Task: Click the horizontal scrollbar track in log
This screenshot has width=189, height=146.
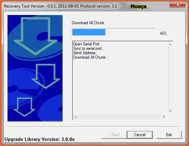Action: 120,117
